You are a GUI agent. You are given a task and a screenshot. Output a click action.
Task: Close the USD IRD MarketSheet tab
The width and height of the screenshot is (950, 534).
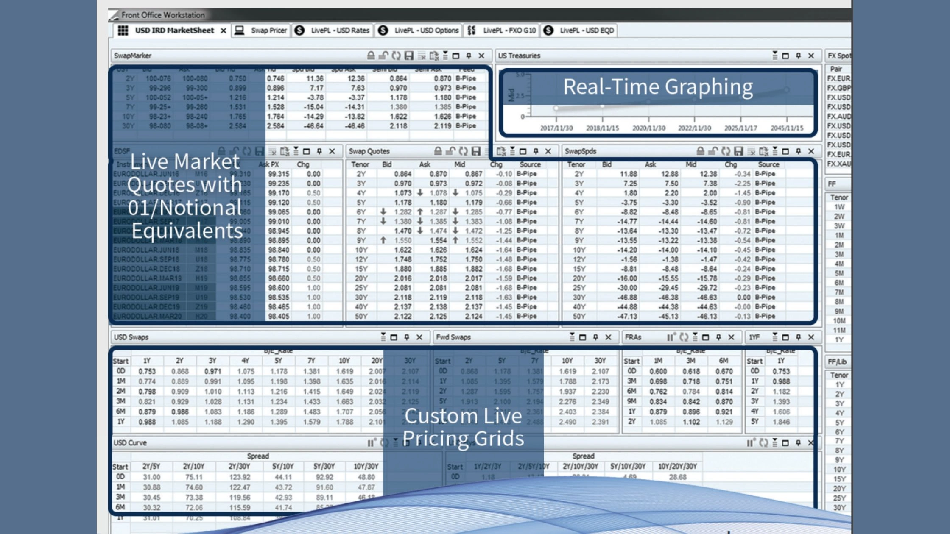[x=223, y=31]
